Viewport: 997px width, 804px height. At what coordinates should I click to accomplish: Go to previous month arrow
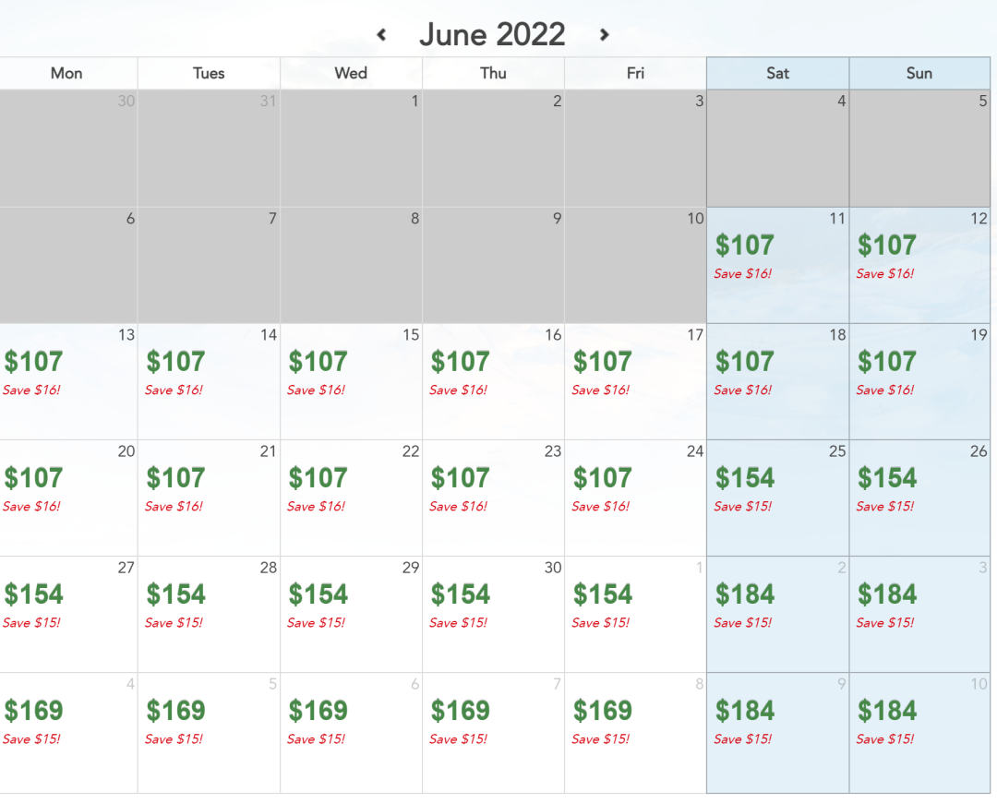(x=381, y=34)
